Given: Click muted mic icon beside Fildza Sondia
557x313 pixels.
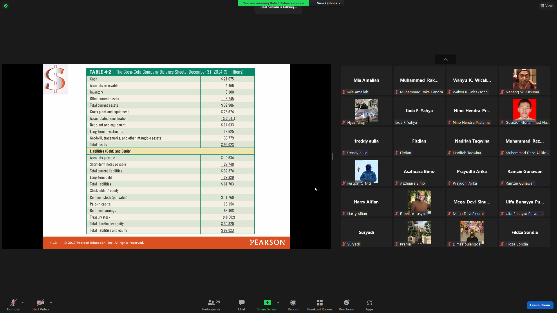Looking at the screenshot, I should tap(502, 244).
